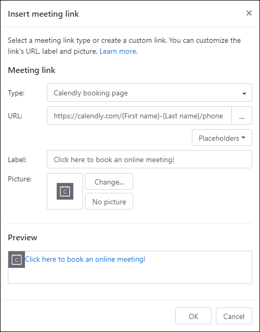Confirm with the OK button
Screen dimensions: 260x332
pyautogui.click(x=193, y=316)
